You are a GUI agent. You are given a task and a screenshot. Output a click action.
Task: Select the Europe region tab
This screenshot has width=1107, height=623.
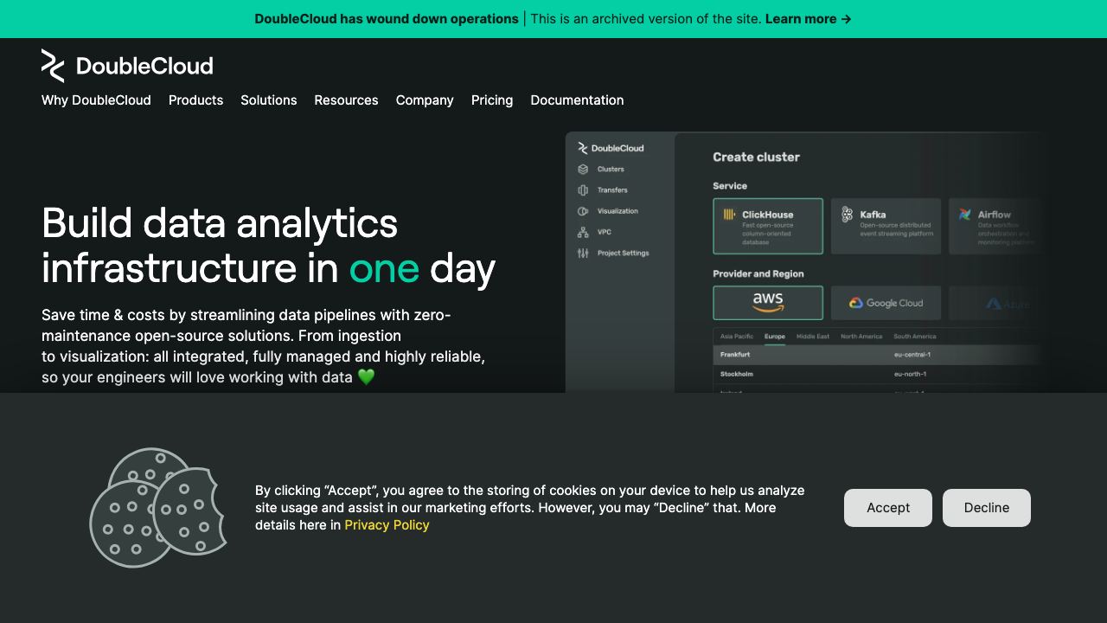coord(775,337)
